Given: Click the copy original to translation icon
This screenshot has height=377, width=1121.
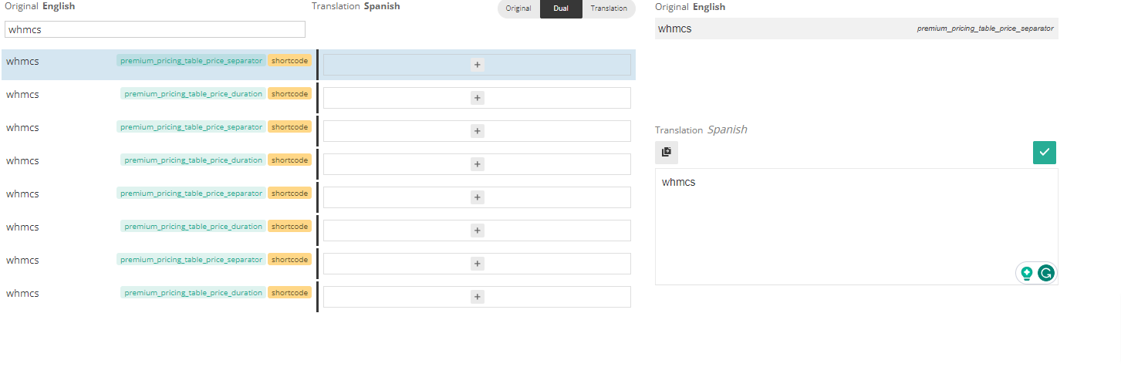Looking at the screenshot, I should pyautogui.click(x=667, y=152).
